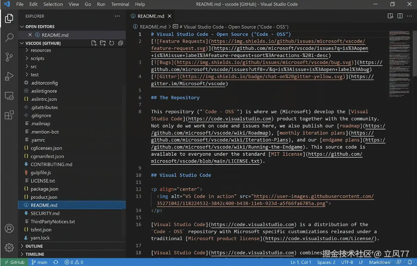Click the GitHub remote indicator in status bar
The width and height of the screenshot is (417, 266).
(x=14, y=262)
